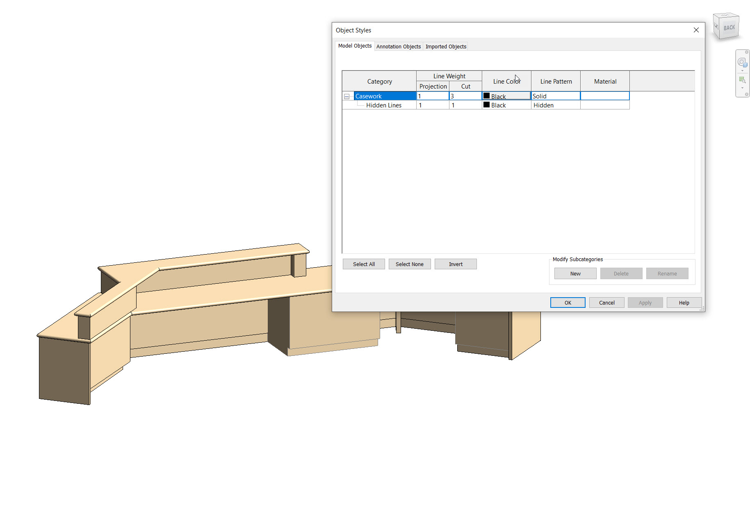Select the Full Navigation Wheel icon
Screen dimensions: 750x512
[x=743, y=62]
